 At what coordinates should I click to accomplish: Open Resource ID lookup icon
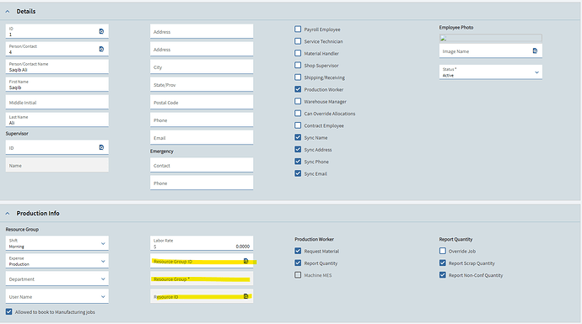pos(245,296)
